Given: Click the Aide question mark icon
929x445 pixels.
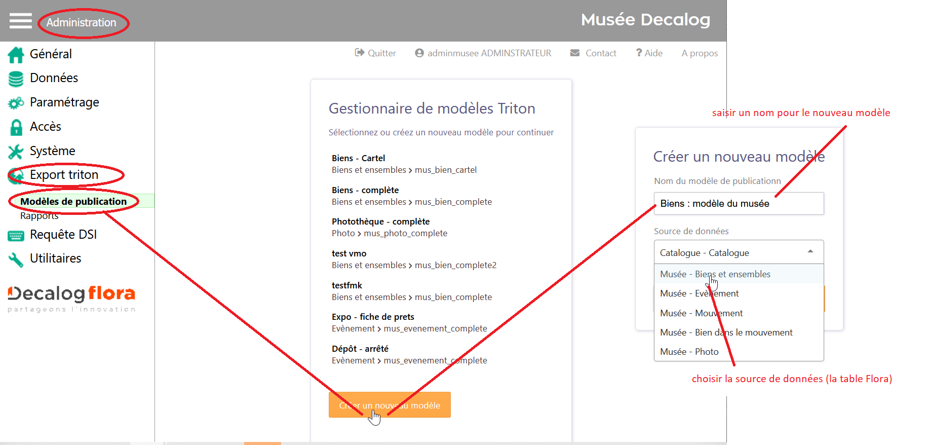Looking at the screenshot, I should point(639,53).
